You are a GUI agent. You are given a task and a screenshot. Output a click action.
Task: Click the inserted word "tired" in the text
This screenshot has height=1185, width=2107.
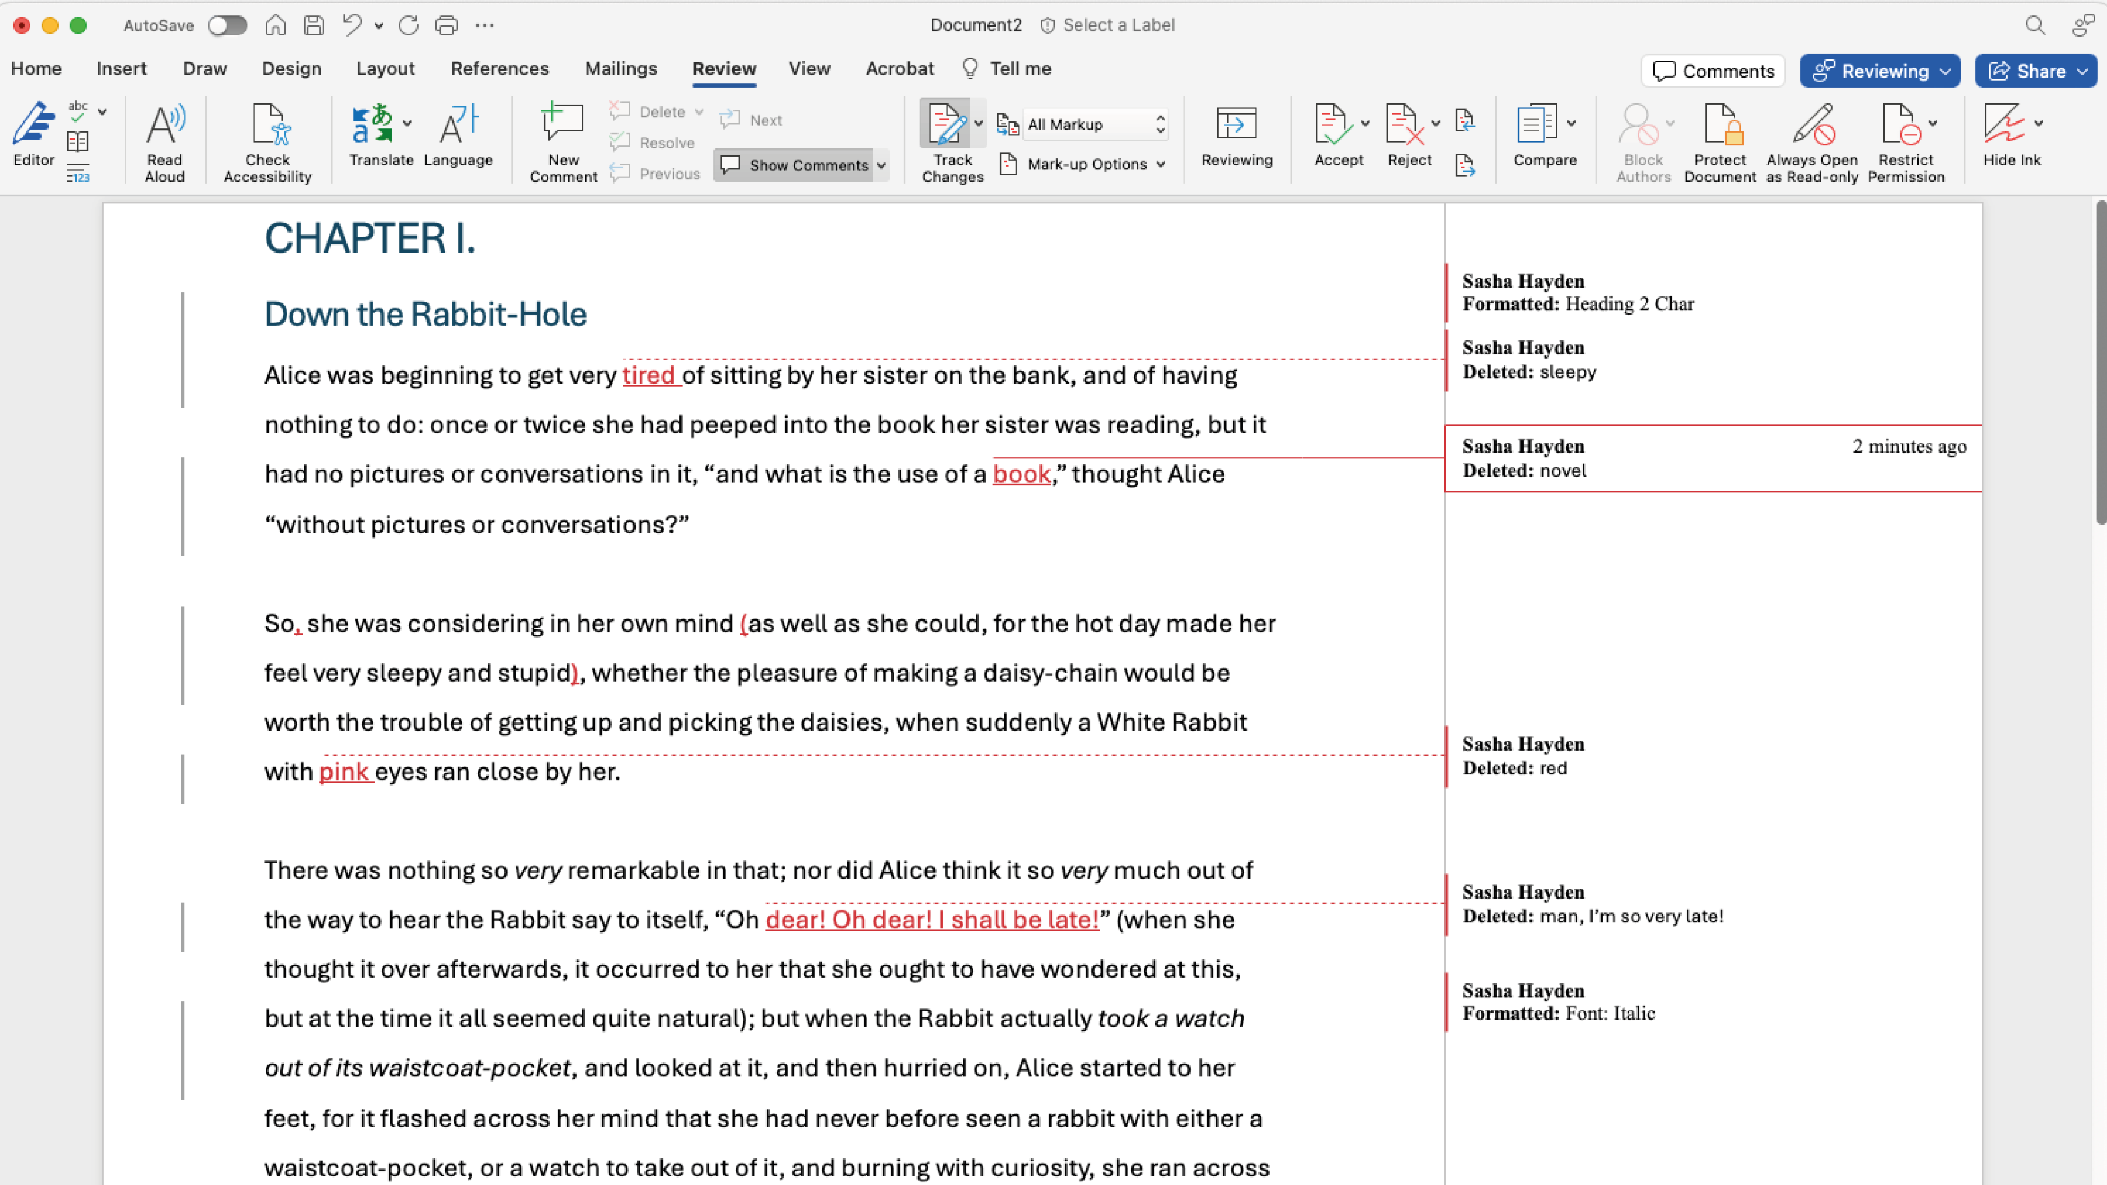point(649,375)
